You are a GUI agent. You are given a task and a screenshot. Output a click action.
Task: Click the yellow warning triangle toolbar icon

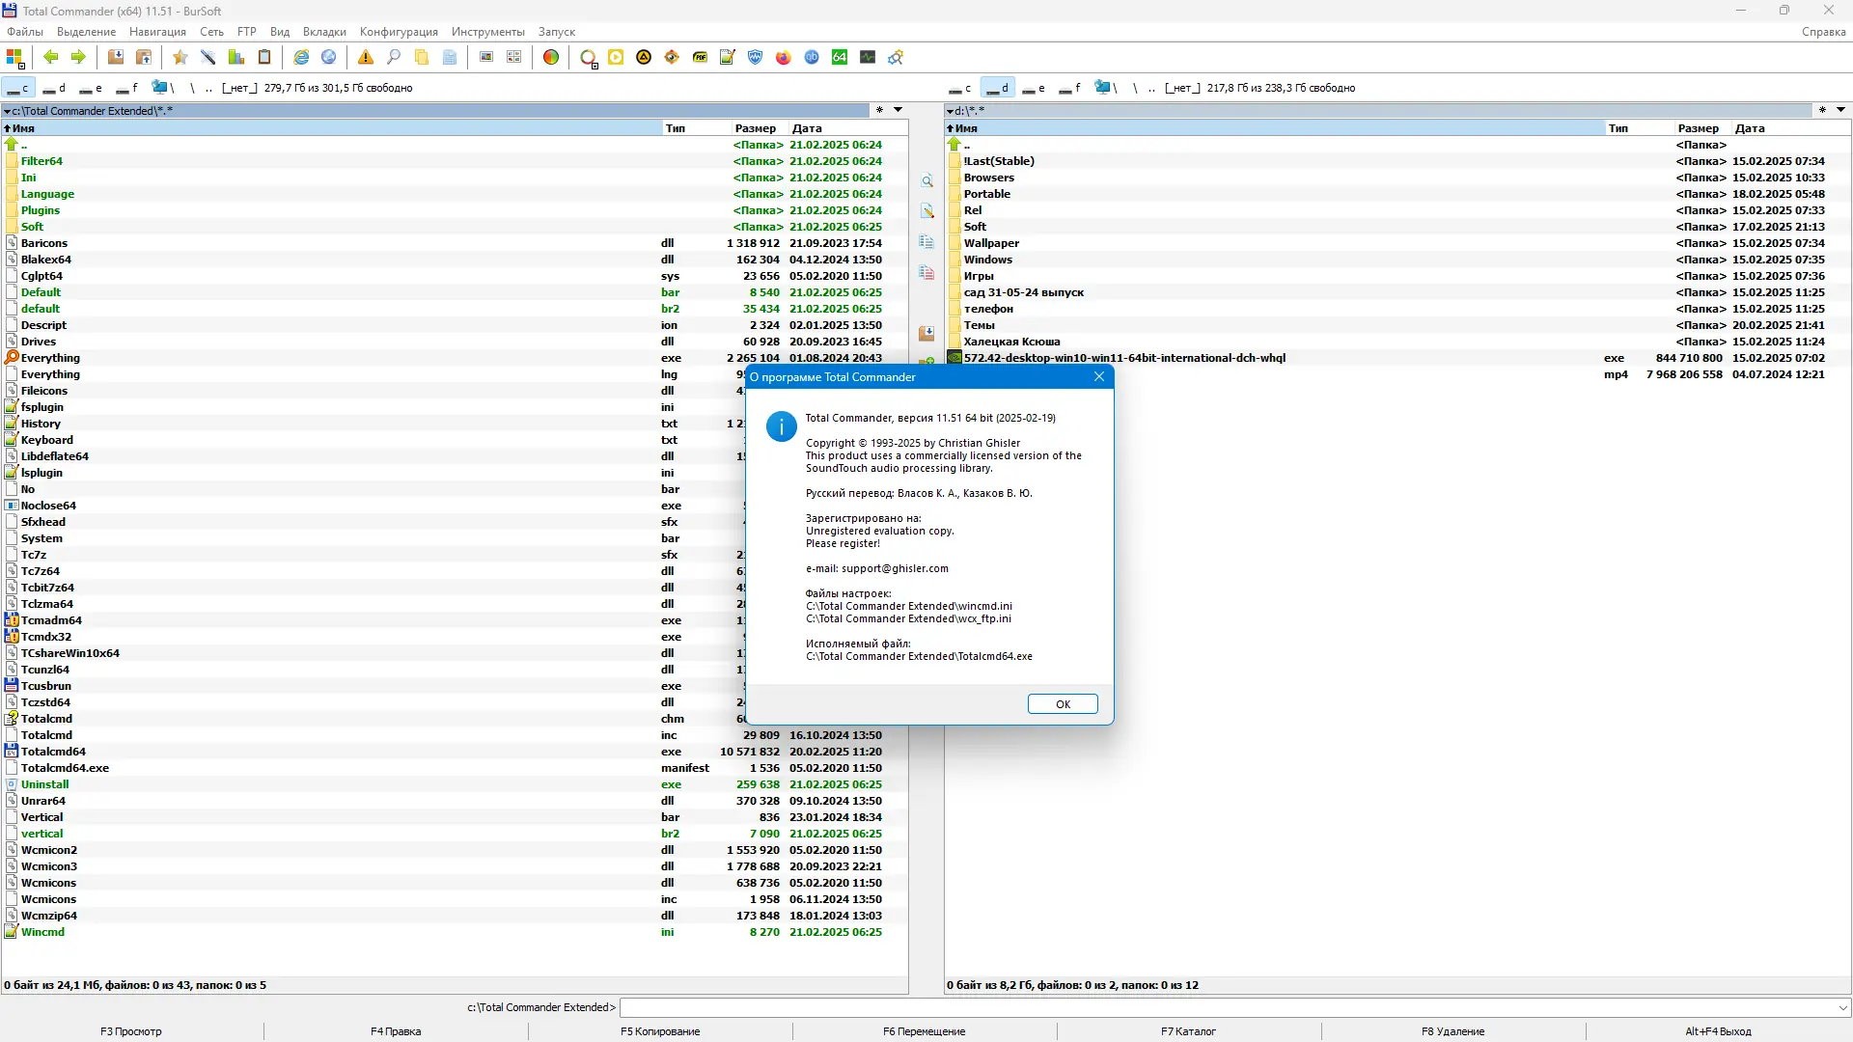(x=366, y=58)
